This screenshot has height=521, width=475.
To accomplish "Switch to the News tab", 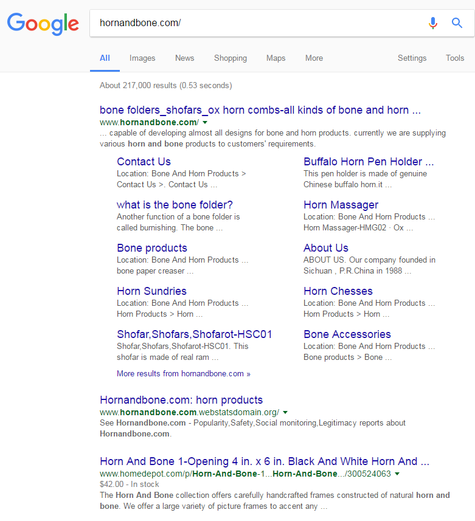I will pos(184,58).
